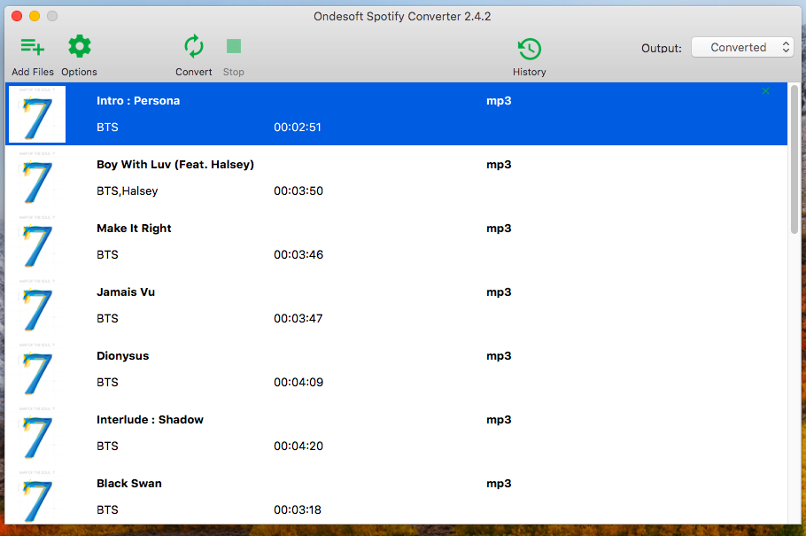The image size is (806, 536).
Task: Open the History clock icon
Action: pyautogui.click(x=530, y=49)
